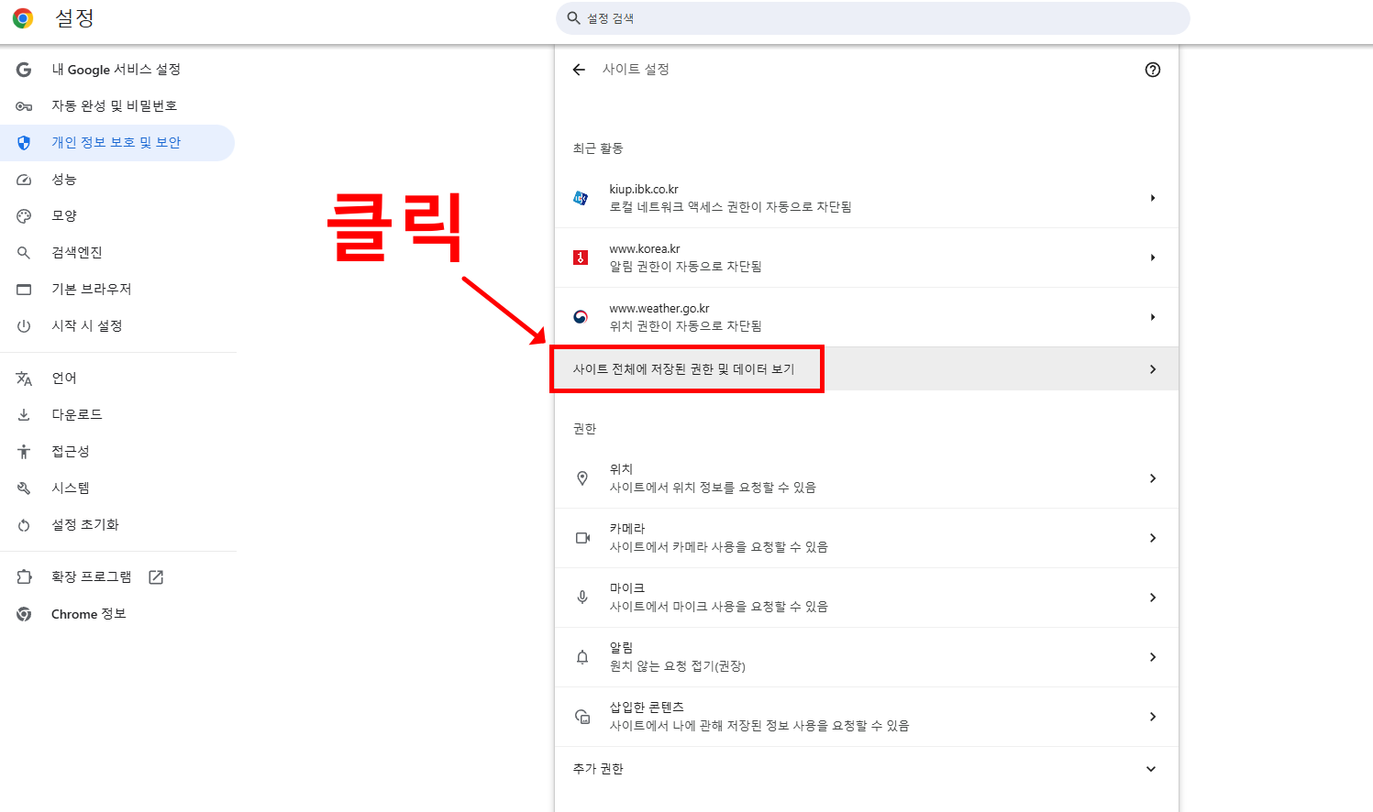The height and width of the screenshot is (812, 1373).
Task: Click the 위치 location pin icon
Action: click(x=581, y=477)
